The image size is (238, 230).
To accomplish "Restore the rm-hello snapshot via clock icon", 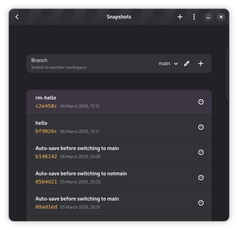I will coord(201,102).
